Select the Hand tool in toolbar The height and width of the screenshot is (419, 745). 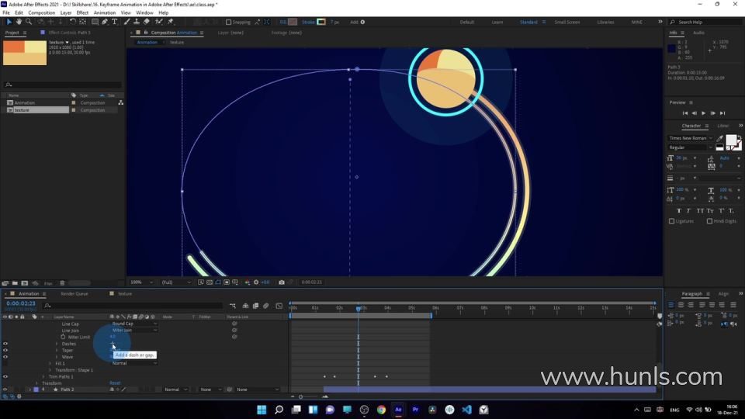[x=19, y=22]
